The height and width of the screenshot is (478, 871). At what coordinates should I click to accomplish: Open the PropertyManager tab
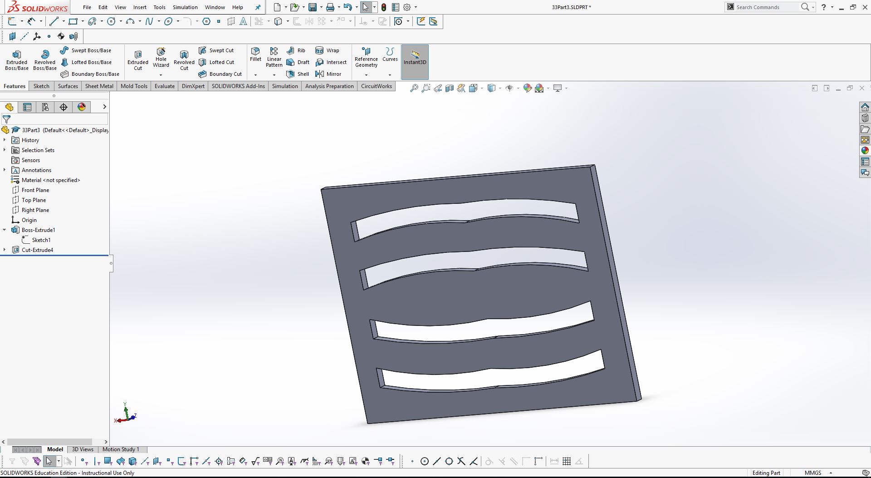pos(27,107)
